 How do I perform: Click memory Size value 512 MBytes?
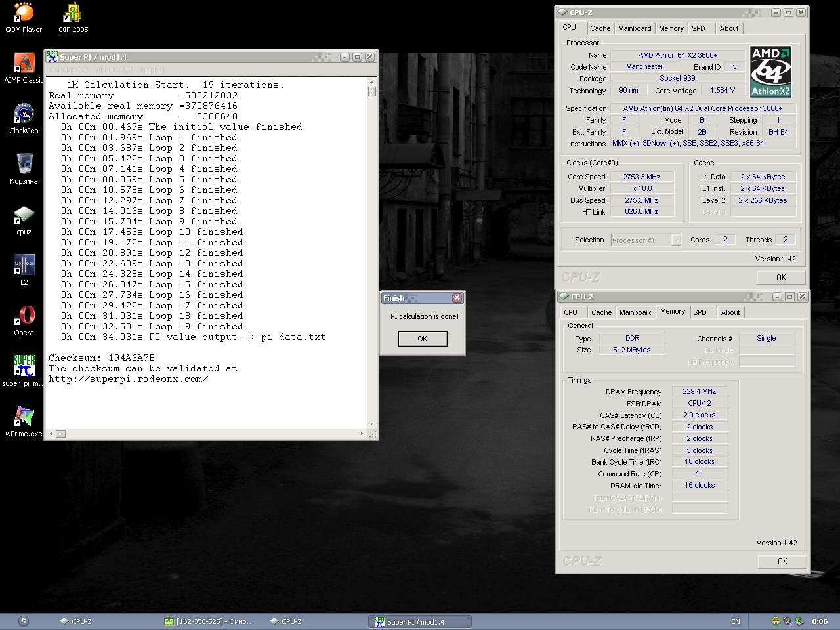pyautogui.click(x=632, y=350)
